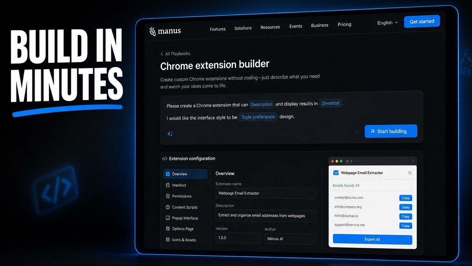
Task: Open the Business page
Action: [320, 25]
